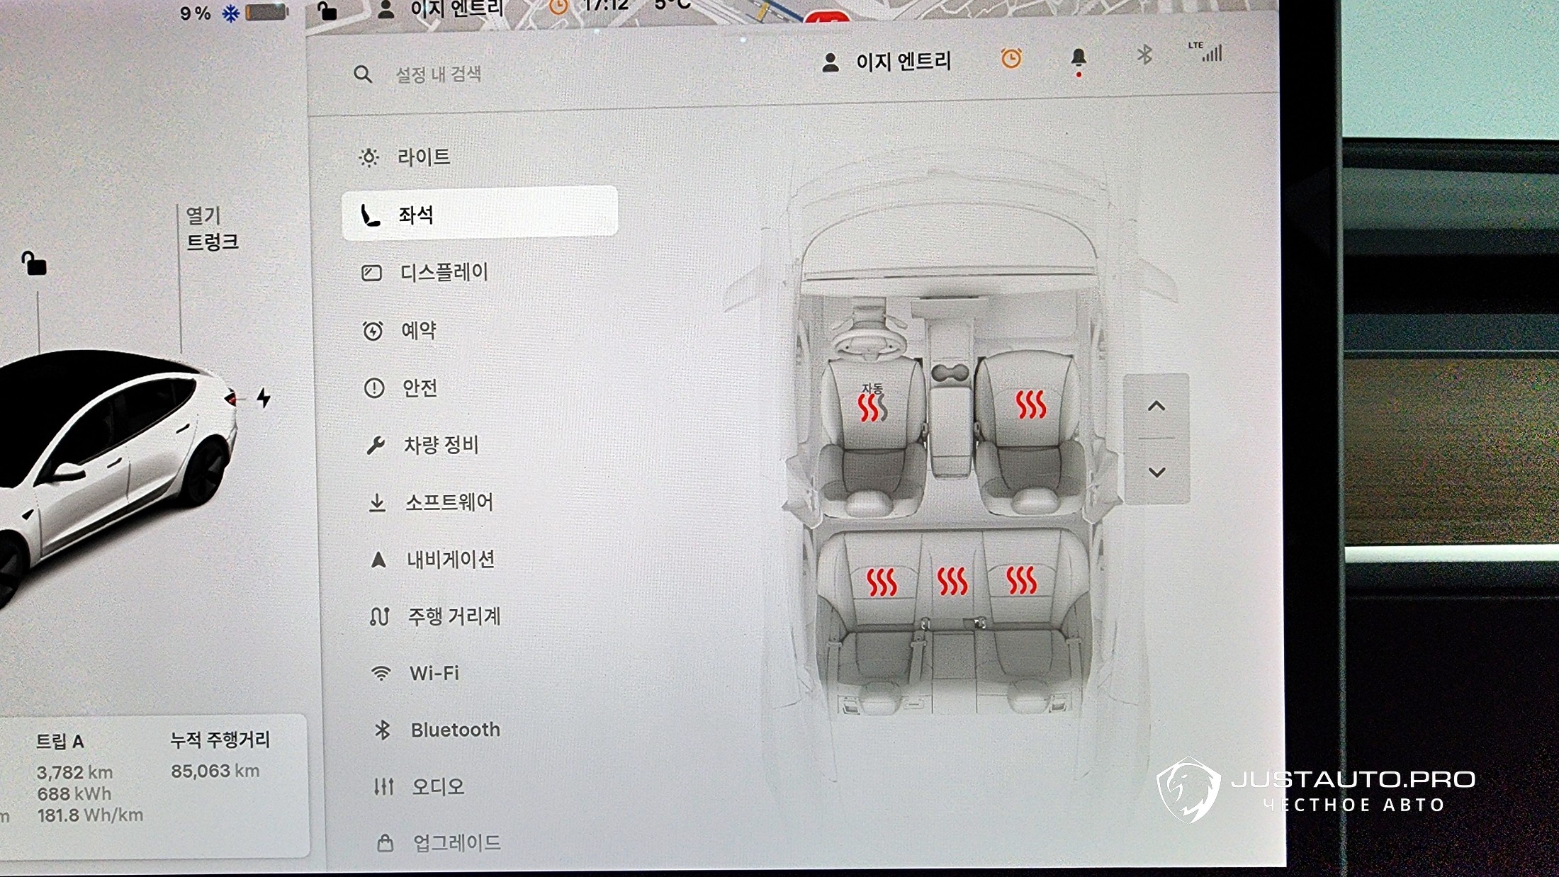Toggle rear right seat heater
1559x877 pixels.
pyautogui.click(x=1021, y=579)
